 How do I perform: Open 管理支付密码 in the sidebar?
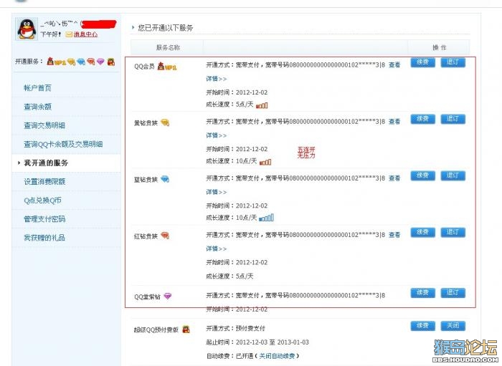coord(44,219)
